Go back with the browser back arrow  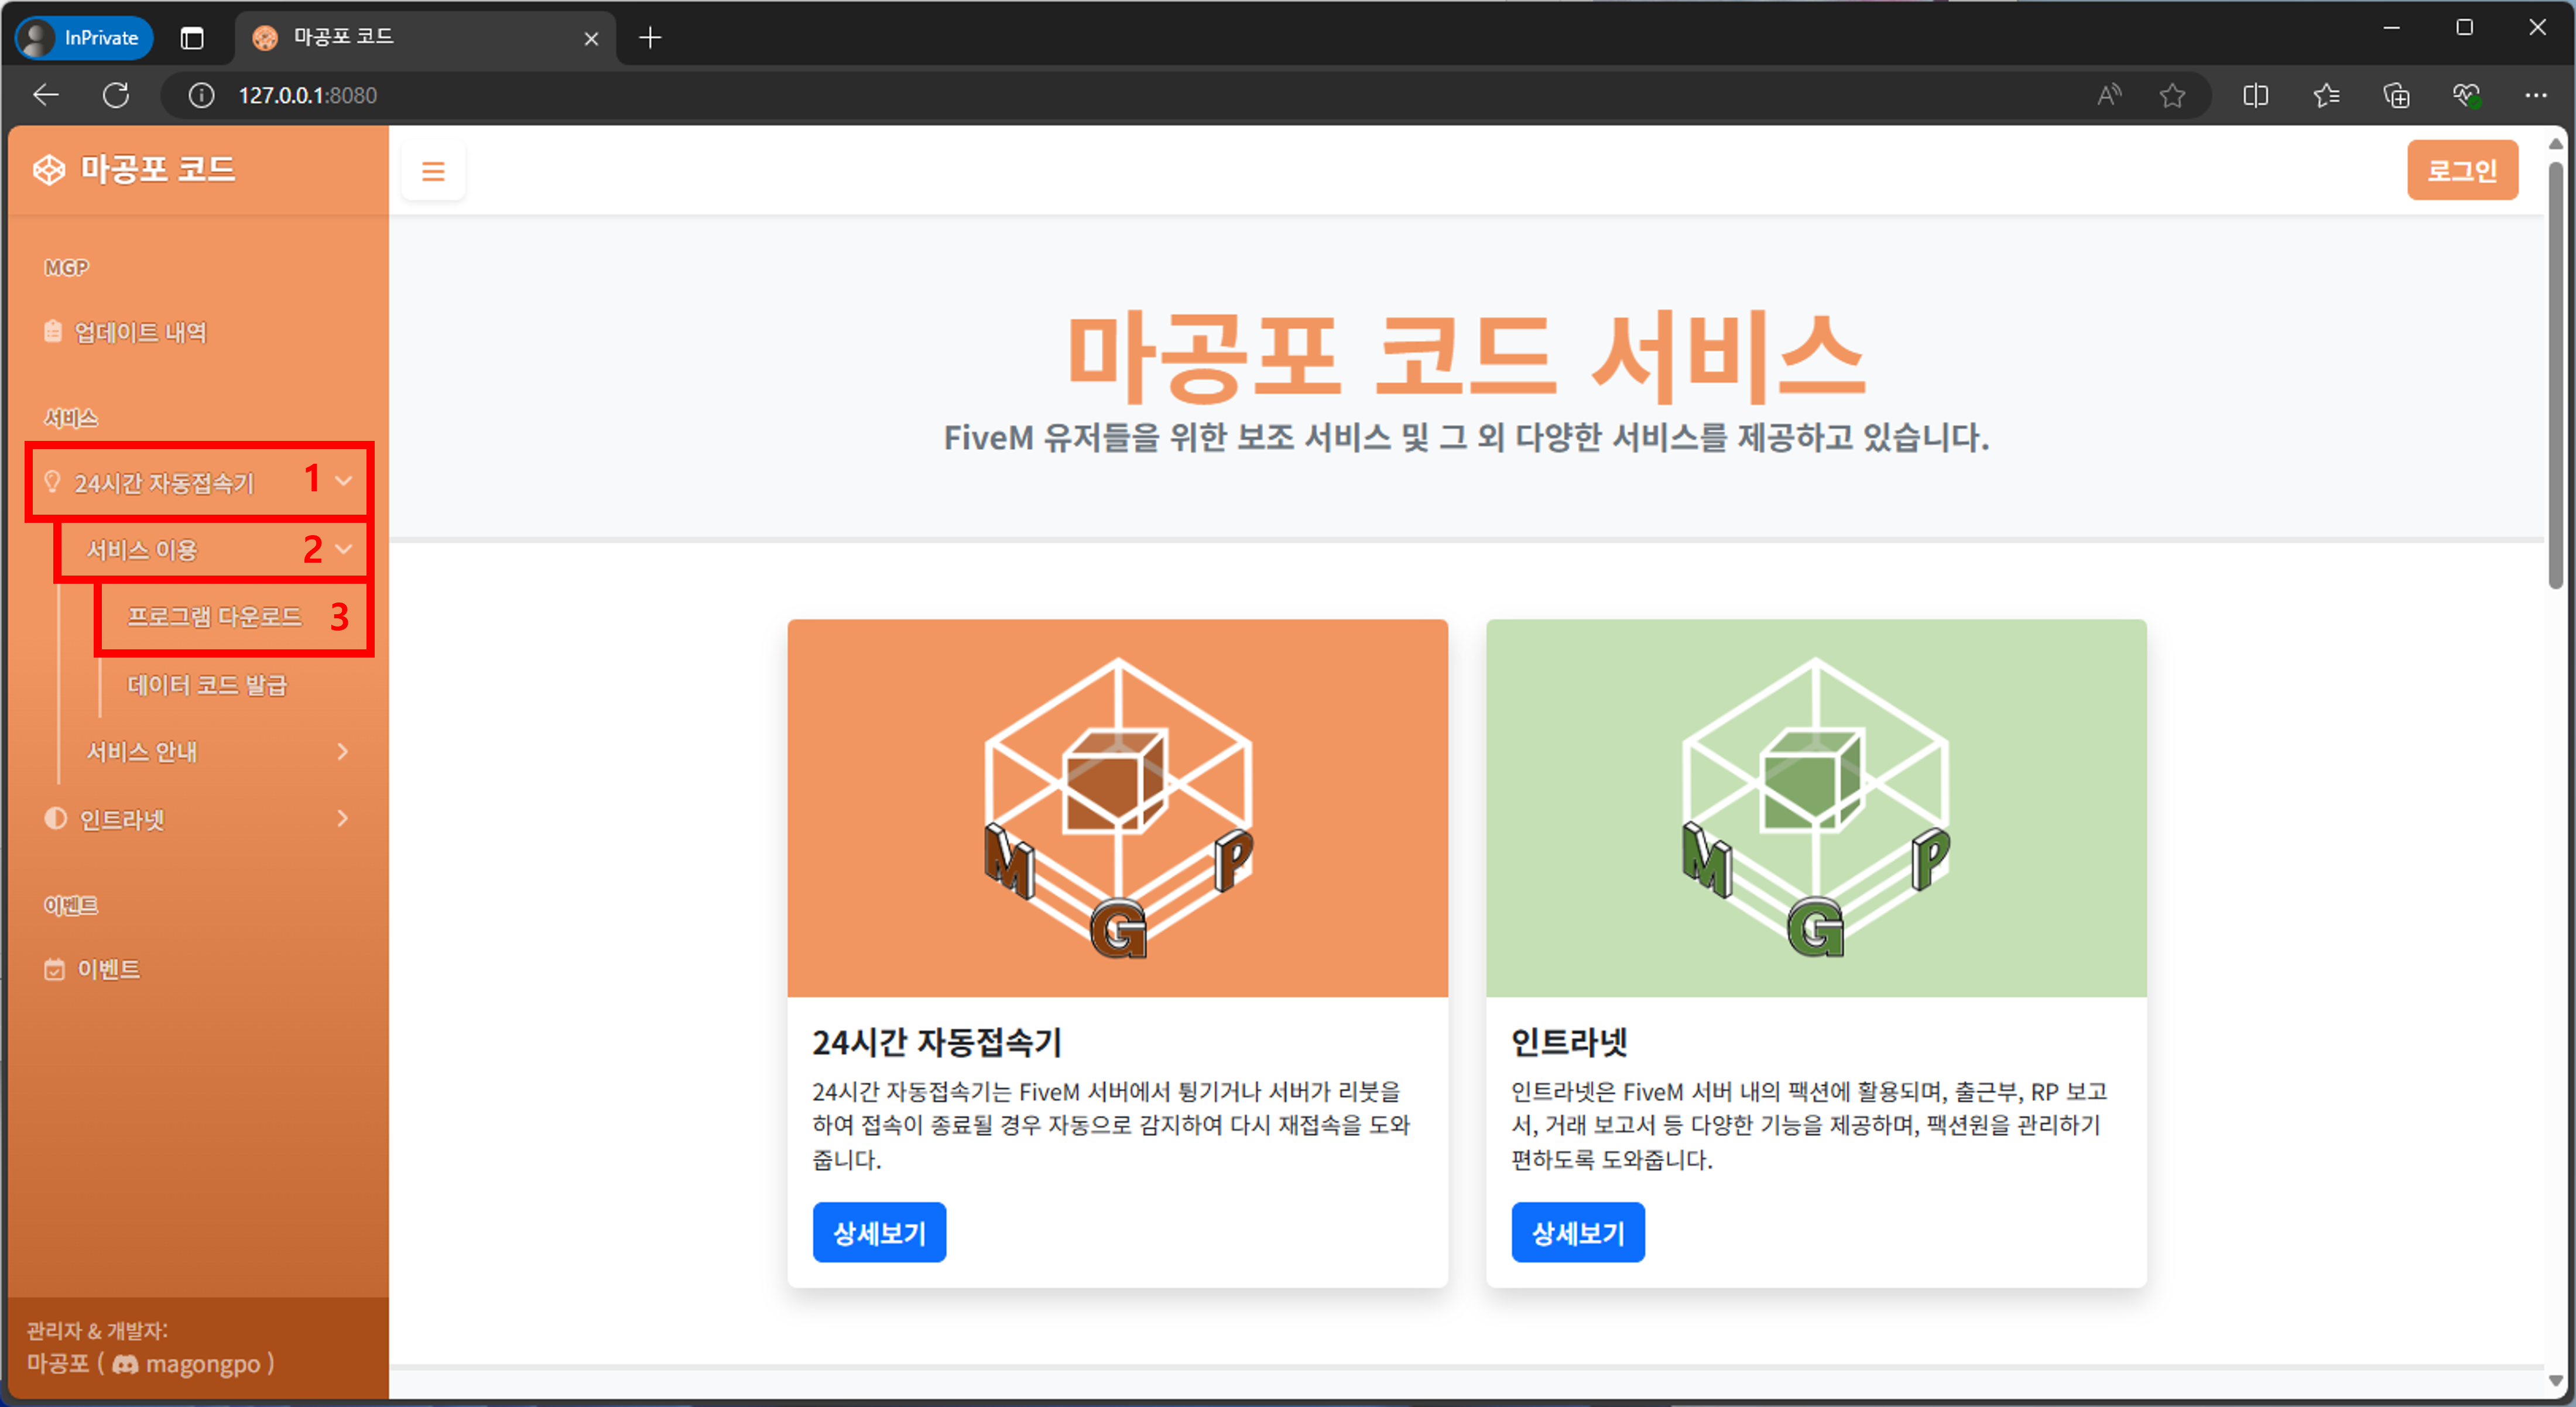[x=46, y=95]
